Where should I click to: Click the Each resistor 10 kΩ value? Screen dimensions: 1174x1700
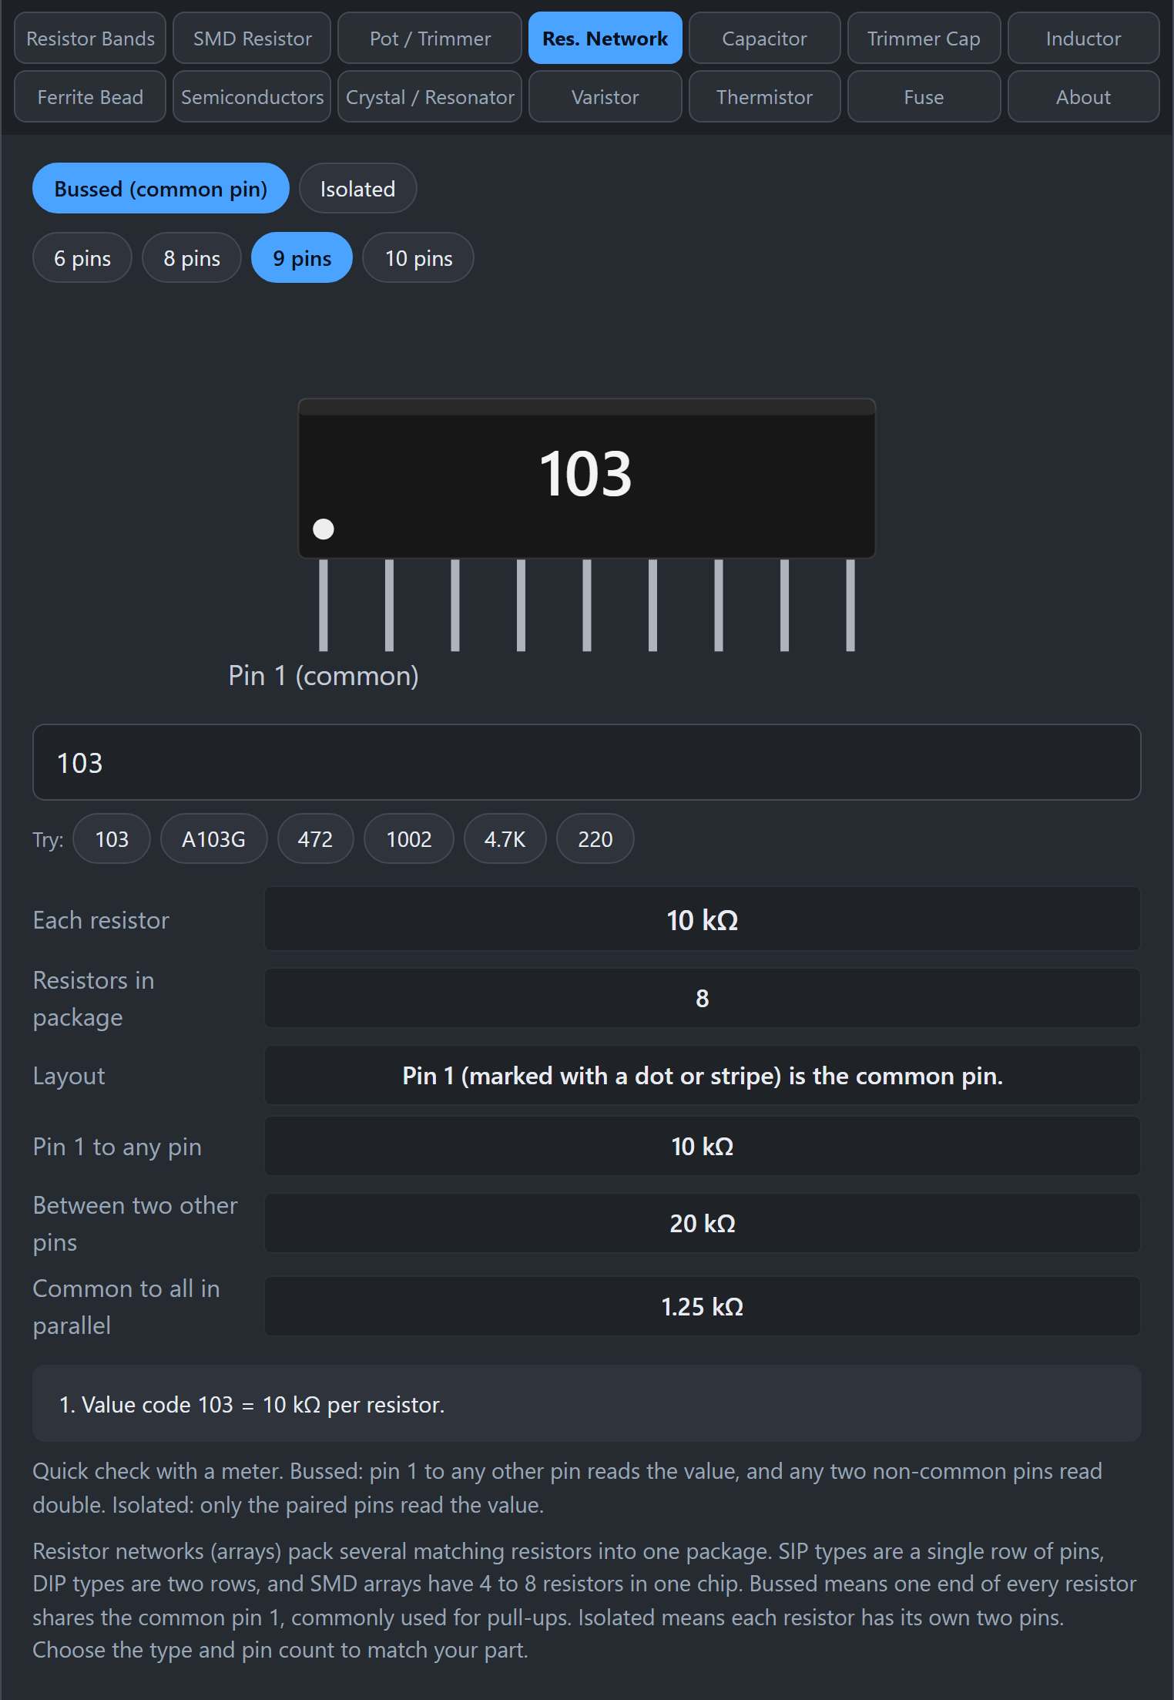coord(702,919)
